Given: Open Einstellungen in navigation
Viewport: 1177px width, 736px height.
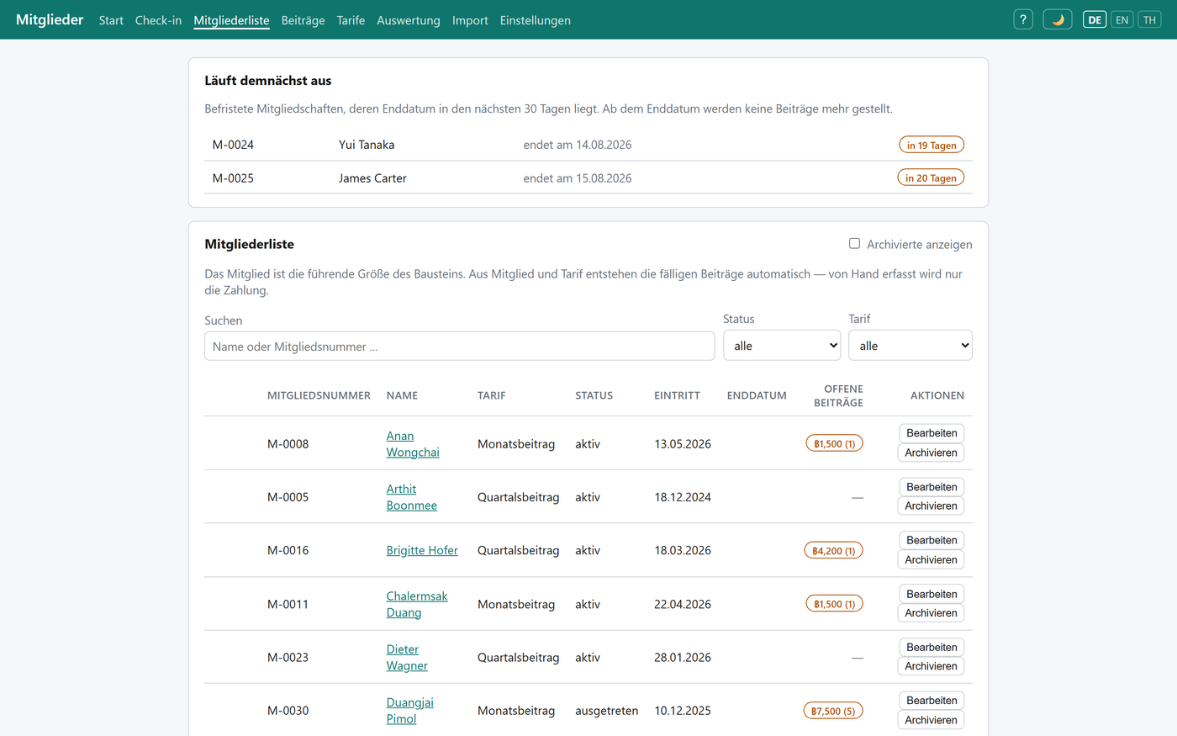Looking at the screenshot, I should (x=536, y=20).
